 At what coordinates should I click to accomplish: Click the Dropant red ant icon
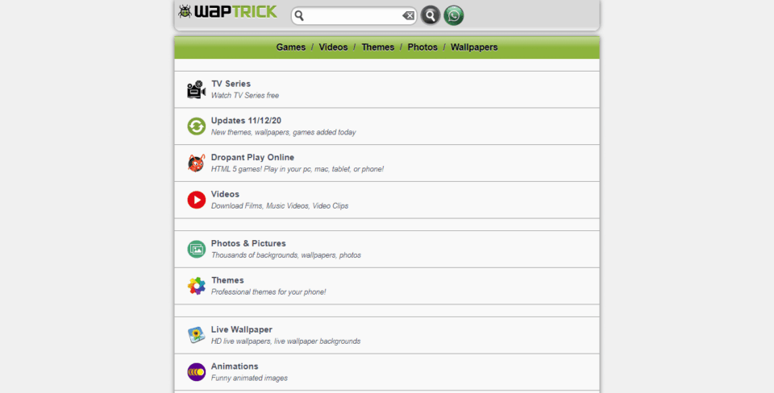(x=197, y=163)
